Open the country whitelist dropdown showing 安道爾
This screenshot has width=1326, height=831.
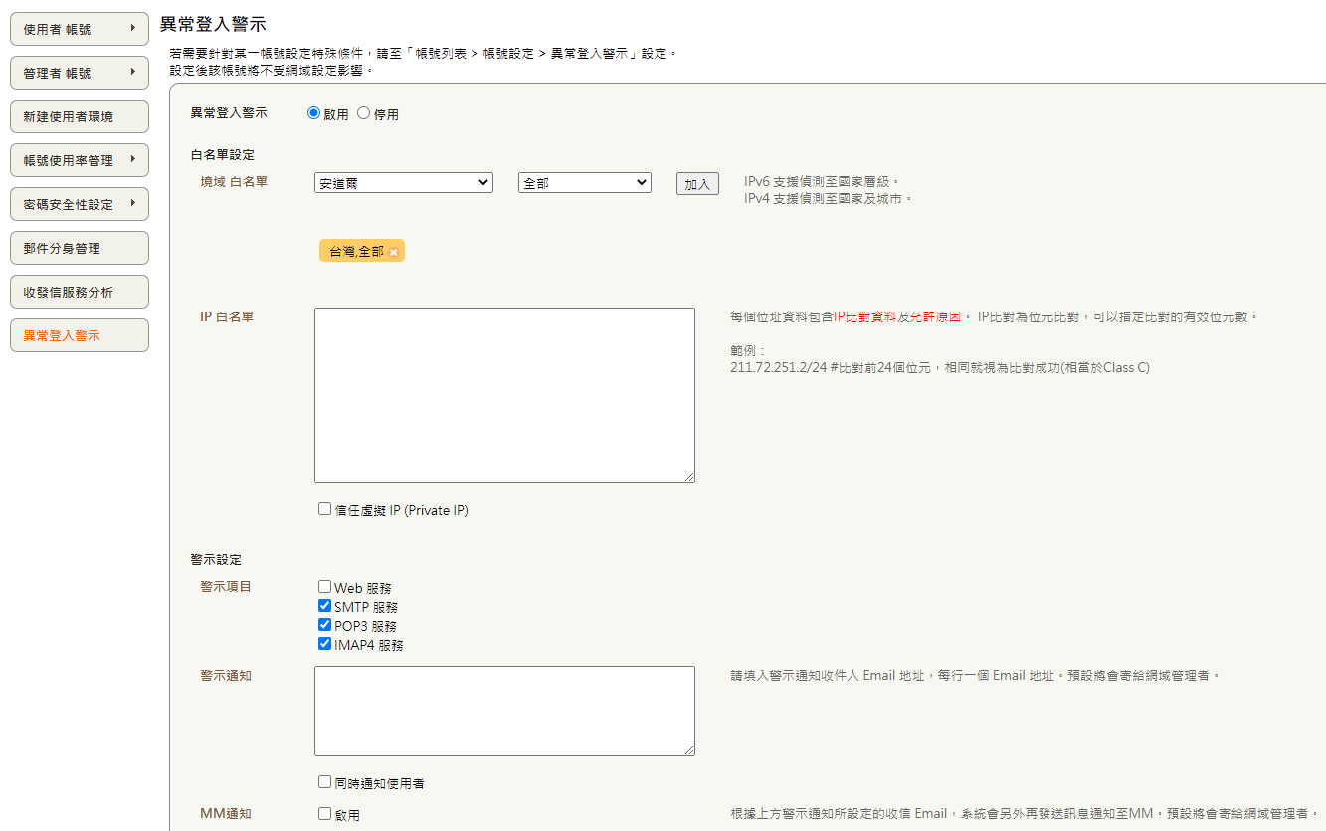(402, 182)
